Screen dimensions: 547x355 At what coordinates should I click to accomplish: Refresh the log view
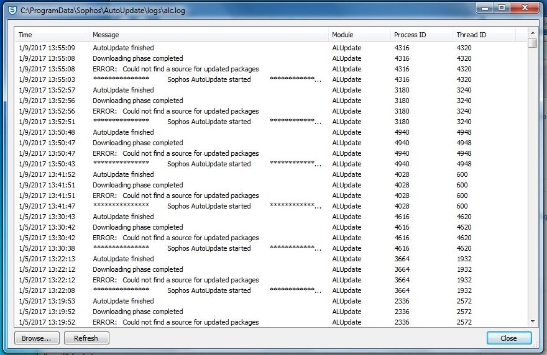(x=86, y=338)
